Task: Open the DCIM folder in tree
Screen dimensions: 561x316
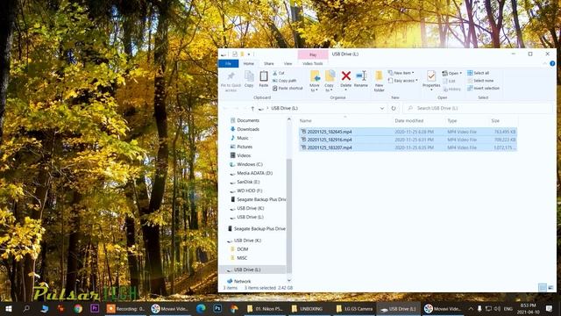Action: point(242,249)
